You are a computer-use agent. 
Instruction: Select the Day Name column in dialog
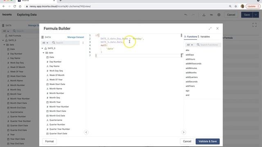point(54,66)
